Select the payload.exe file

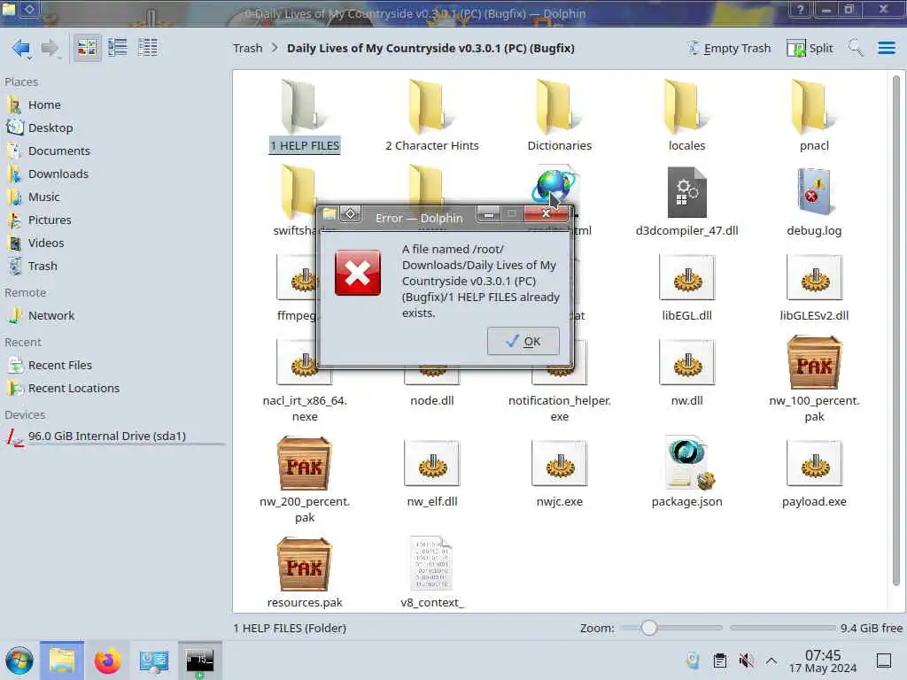tap(814, 473)
